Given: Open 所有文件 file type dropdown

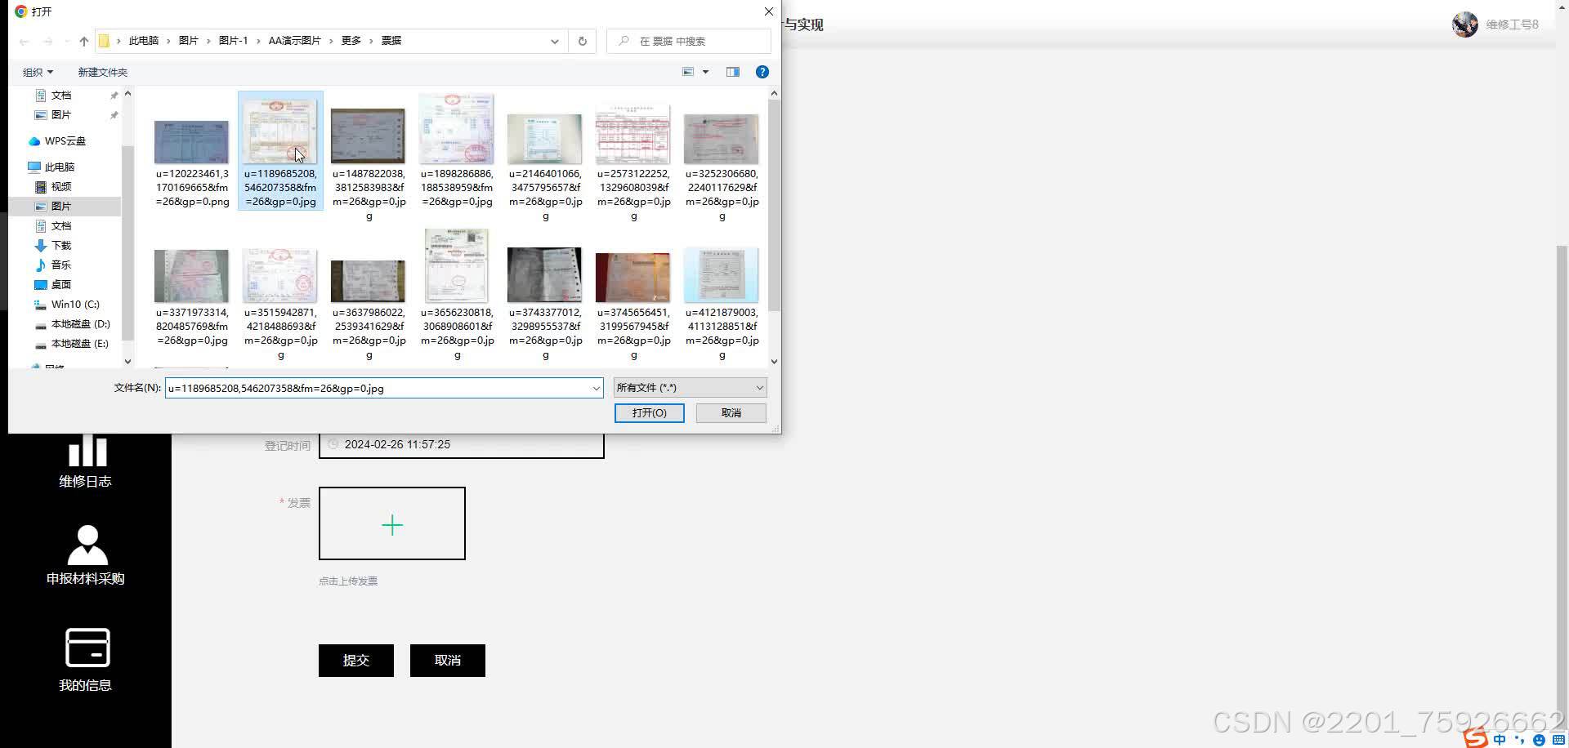Looking at the screenshot, I should click(x=691, y=388).
